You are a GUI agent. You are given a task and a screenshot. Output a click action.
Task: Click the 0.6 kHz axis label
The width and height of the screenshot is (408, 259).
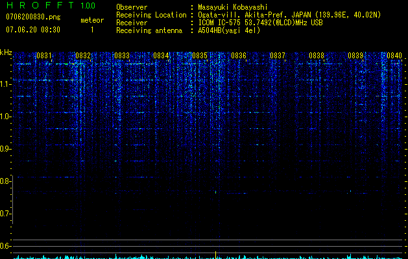coord(5,246)
